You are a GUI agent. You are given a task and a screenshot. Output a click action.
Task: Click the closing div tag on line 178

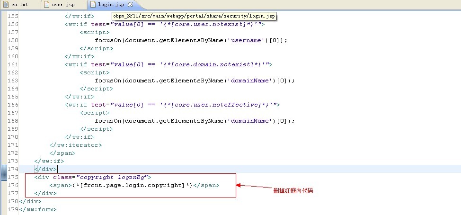[30, 201]
